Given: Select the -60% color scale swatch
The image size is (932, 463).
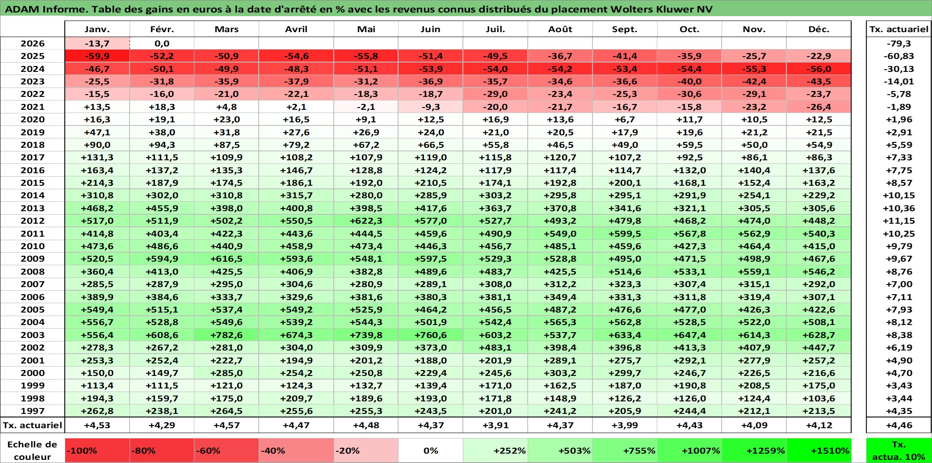Looking at the screenshot, I should coord(227,450).
